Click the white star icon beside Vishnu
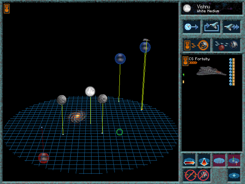The image size is (245, 184). [187, 8]
